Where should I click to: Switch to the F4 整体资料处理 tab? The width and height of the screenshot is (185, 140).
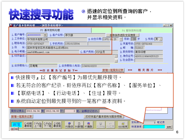pyautogui.click(x=132, y=31)
